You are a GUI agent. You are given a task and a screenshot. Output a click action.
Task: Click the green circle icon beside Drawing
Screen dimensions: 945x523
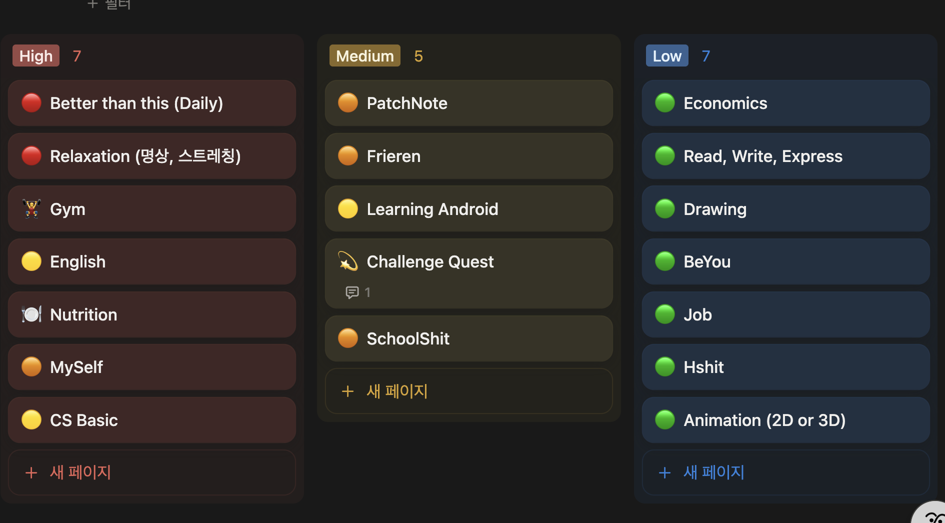coord(665,209)
